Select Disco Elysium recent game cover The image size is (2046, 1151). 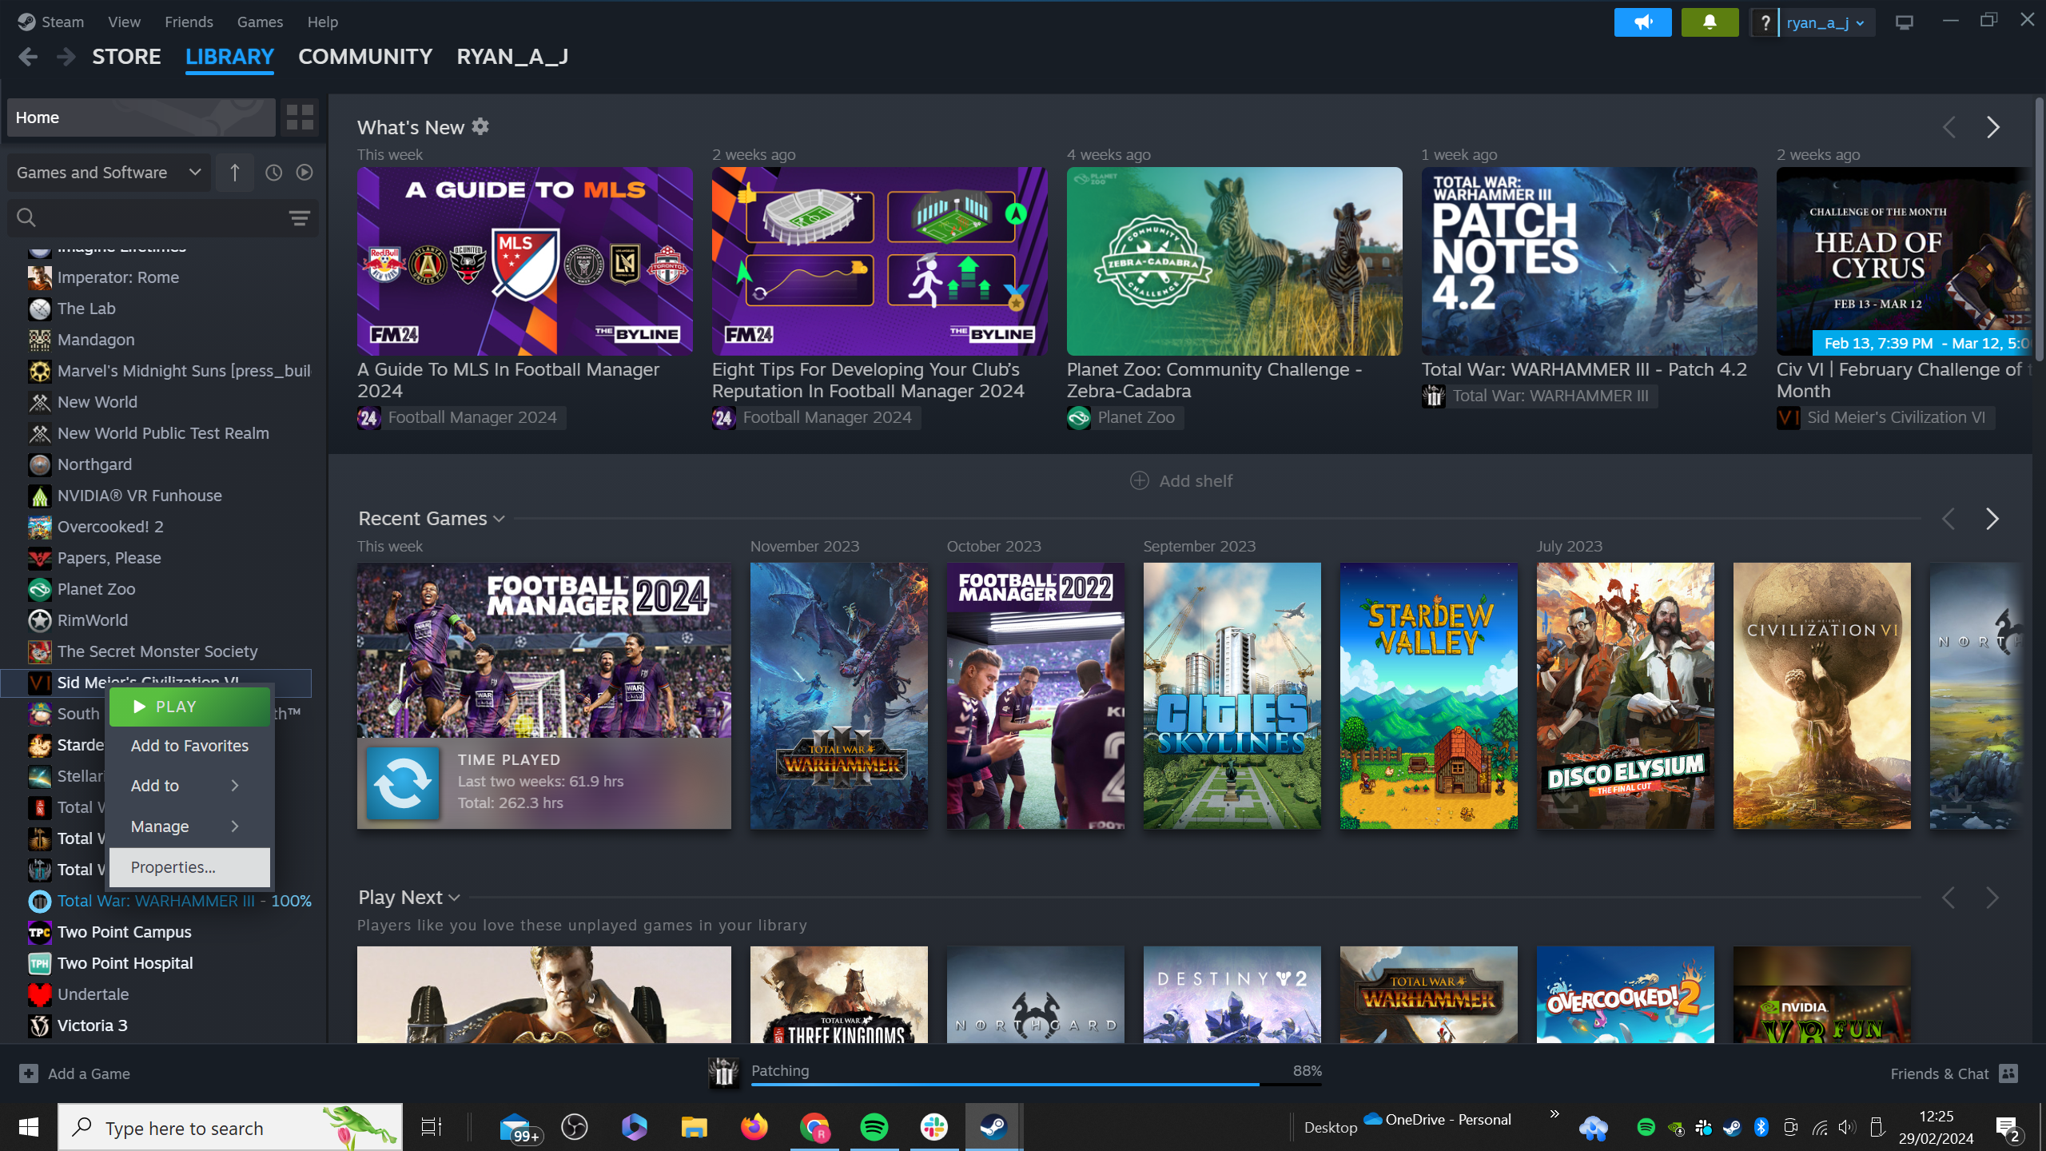(1625, 695)
